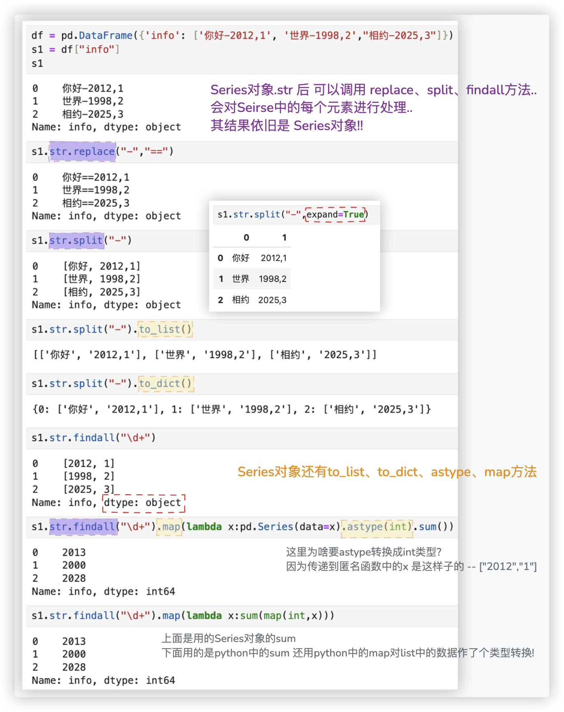Click the 世界 cell in expanded table
Viewport: 564px width, 712px height.
click(240, 279)
